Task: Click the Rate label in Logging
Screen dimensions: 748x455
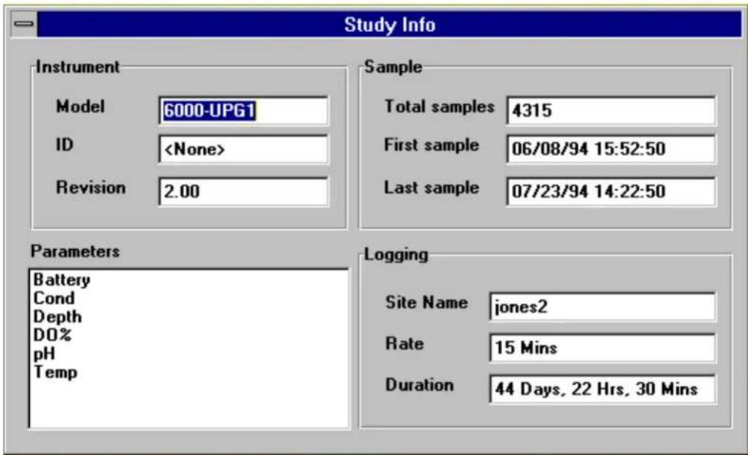Action: coord(405,343)
